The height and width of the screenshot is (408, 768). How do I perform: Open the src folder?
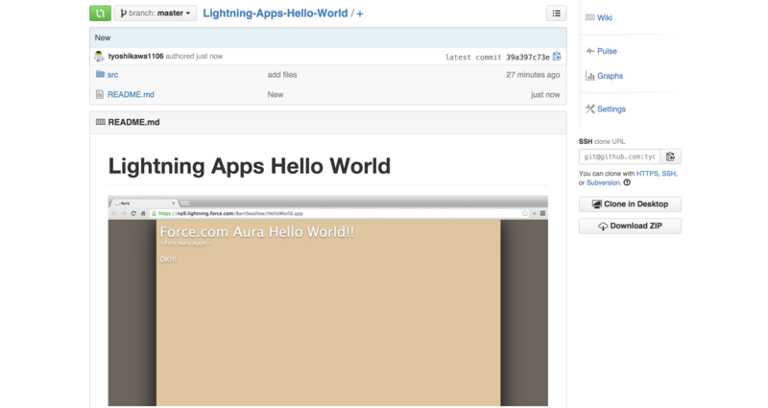pos(112,75)
